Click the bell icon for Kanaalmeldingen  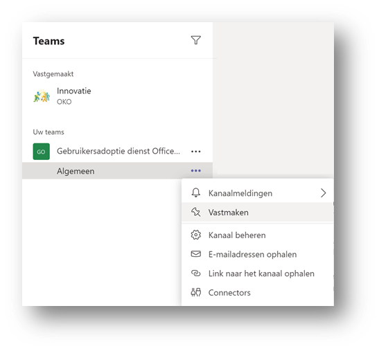pyautogui.click(x=196, y=192)
